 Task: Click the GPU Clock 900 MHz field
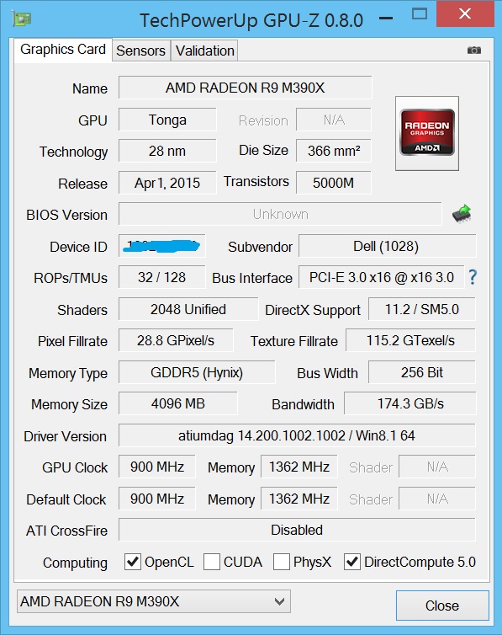(x=157, y=467)
